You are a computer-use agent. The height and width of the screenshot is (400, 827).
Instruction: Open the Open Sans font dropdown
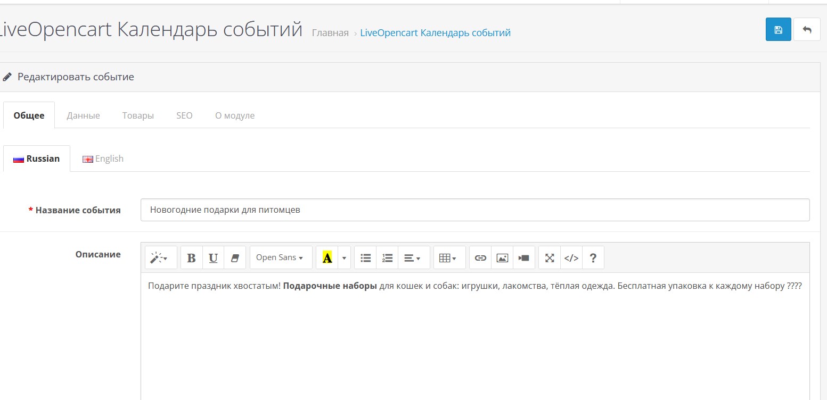pos(280,258)
